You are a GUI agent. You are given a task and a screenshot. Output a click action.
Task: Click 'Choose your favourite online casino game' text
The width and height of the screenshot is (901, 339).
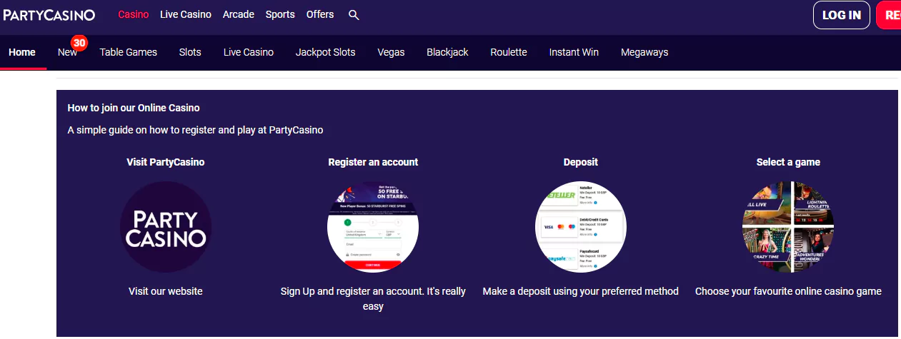tap(788, 291)
